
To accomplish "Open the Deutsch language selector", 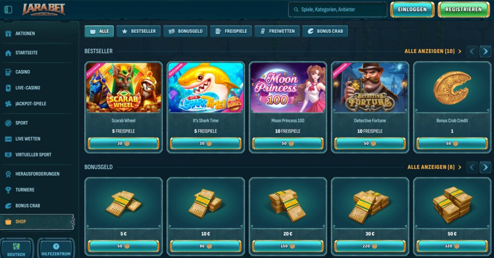I will point(16,249).
